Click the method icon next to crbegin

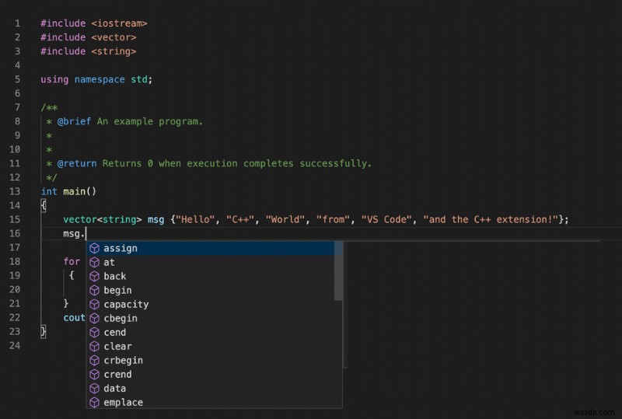point(94,361)
